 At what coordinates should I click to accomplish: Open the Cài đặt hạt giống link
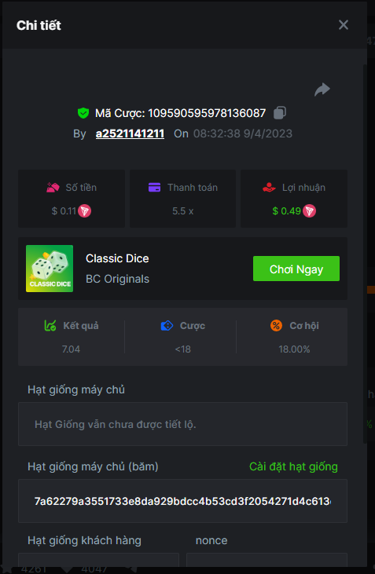pos(293,466)
